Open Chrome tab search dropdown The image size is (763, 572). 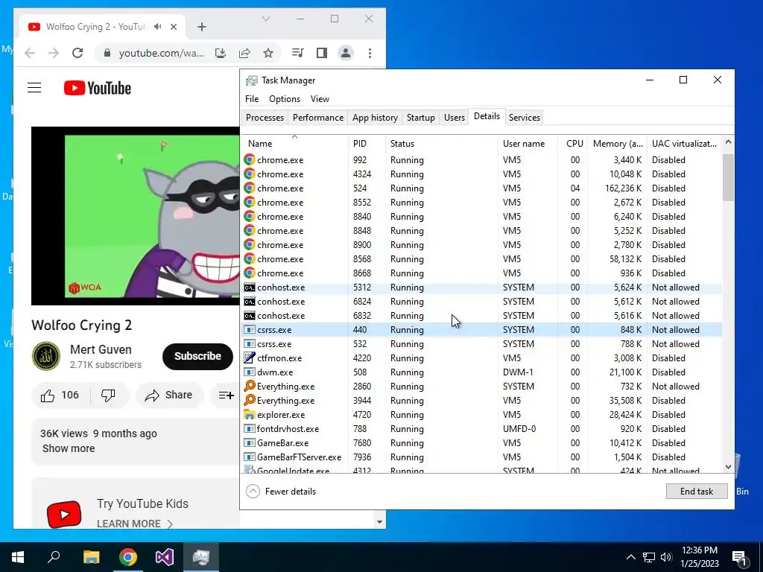[x=266, y=19]
